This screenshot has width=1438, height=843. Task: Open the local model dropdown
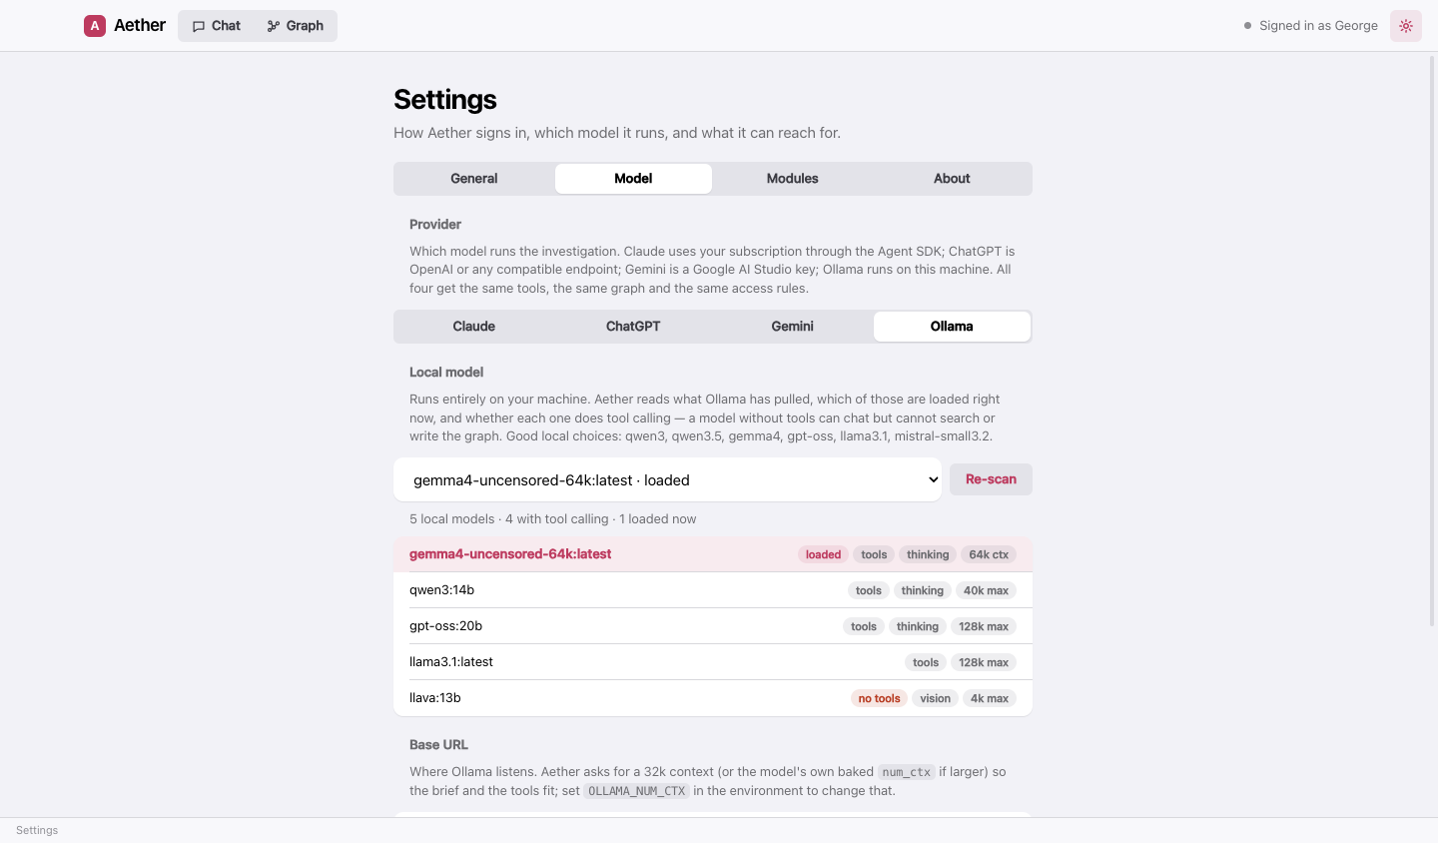[668, 479]
